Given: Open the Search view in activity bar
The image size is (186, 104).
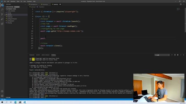Looking at the screenshot, I should [x=2, y=10].
